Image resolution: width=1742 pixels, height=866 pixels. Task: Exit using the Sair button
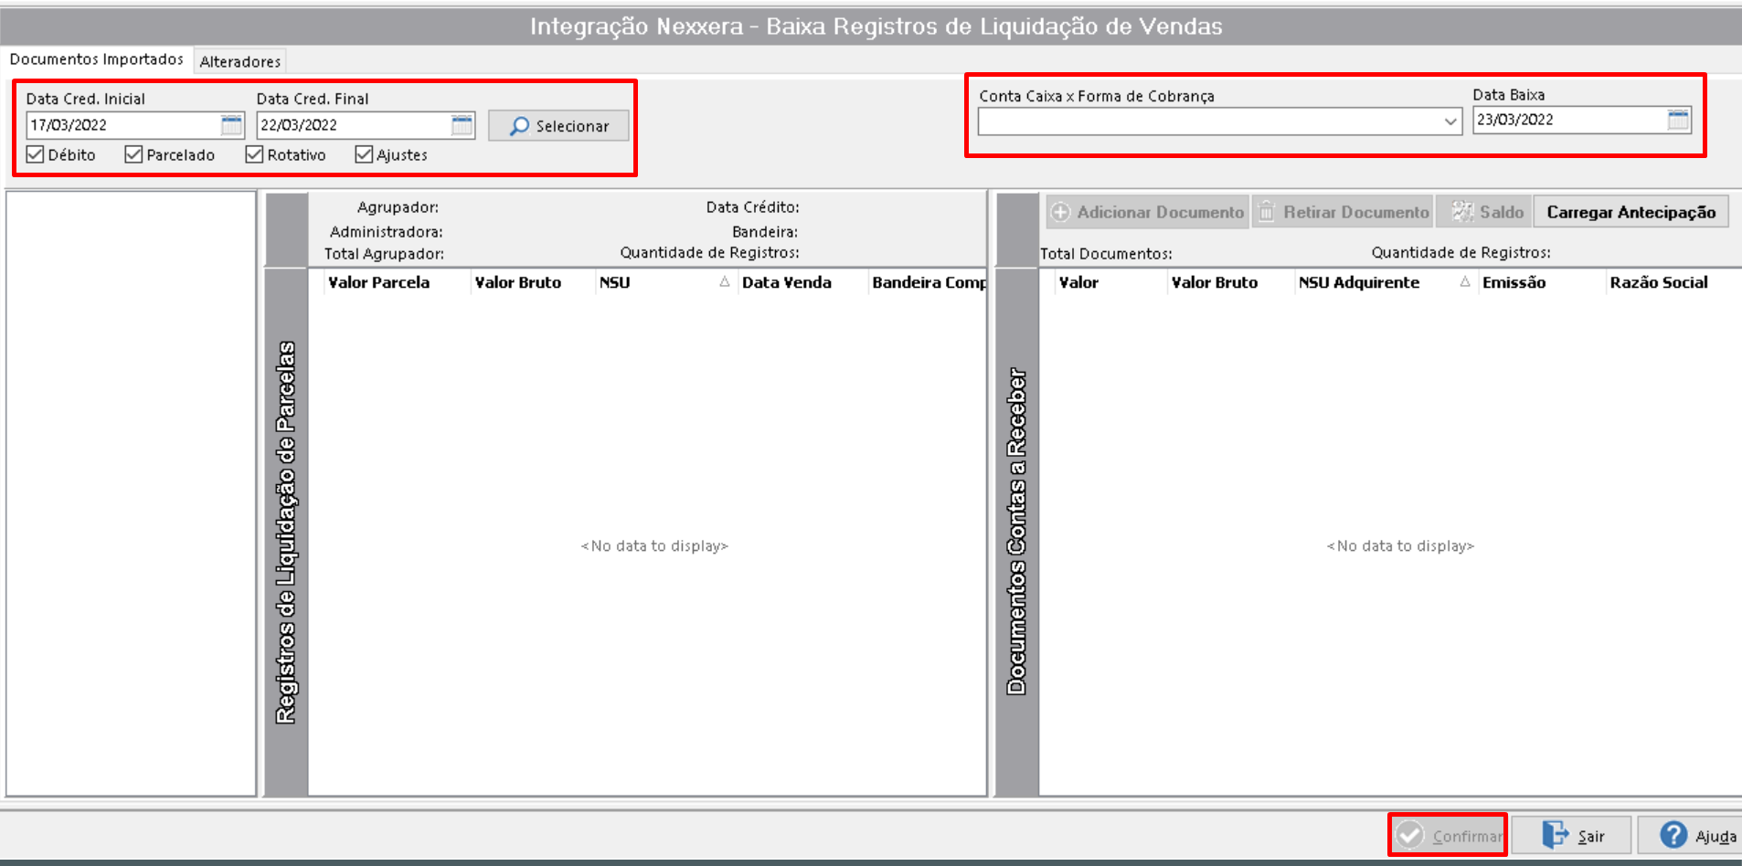1571,835
